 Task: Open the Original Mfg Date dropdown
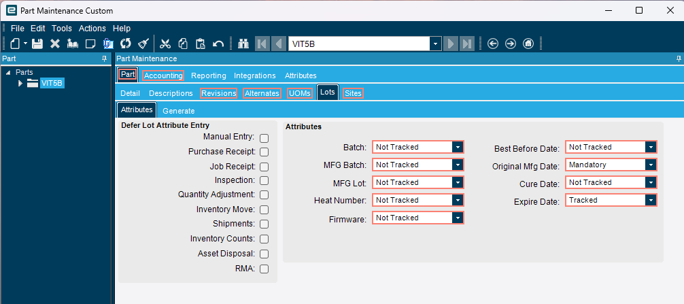coord(651,165)
